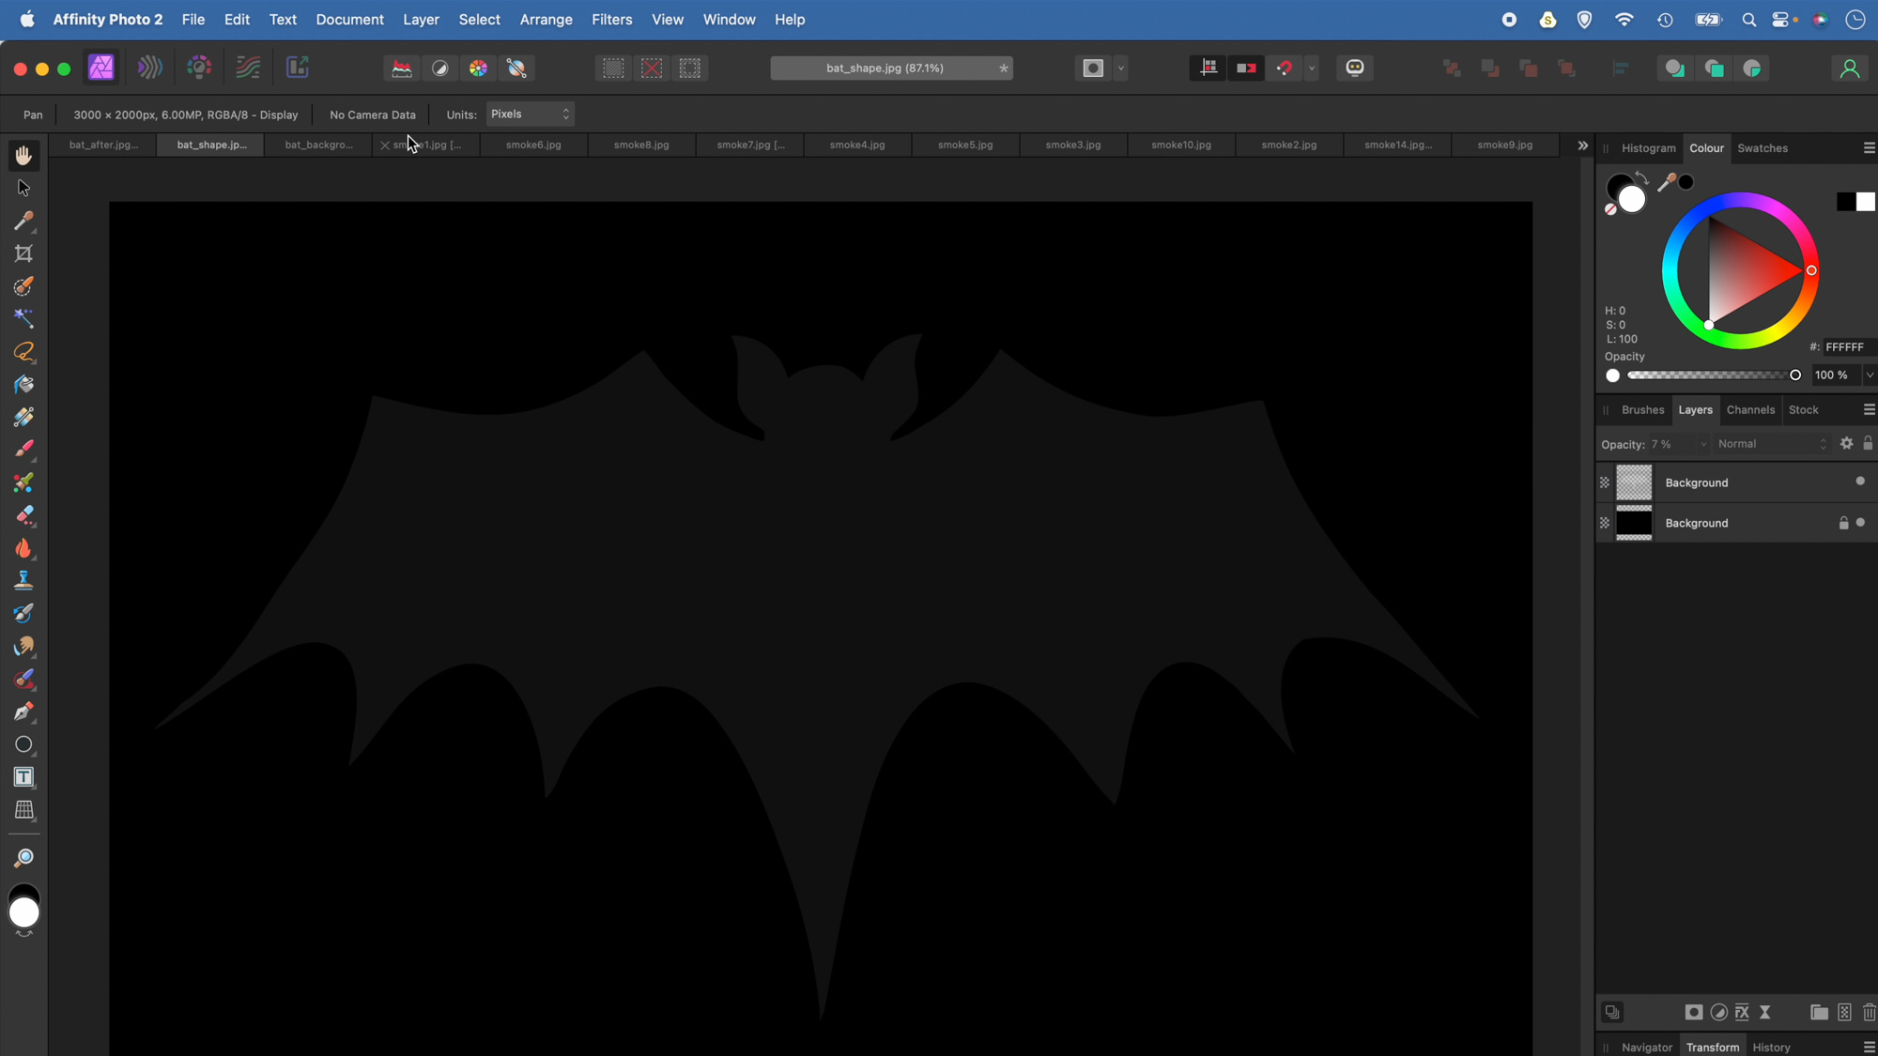Viewport: 1878px width, 1056px height.
Task: Click Invert Selection in toolbar
Action: pyautogui.click(x=690, y=69)
